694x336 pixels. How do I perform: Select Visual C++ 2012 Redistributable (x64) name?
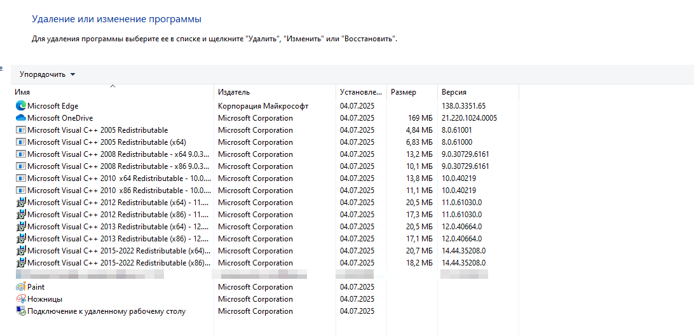coord(119,203)
